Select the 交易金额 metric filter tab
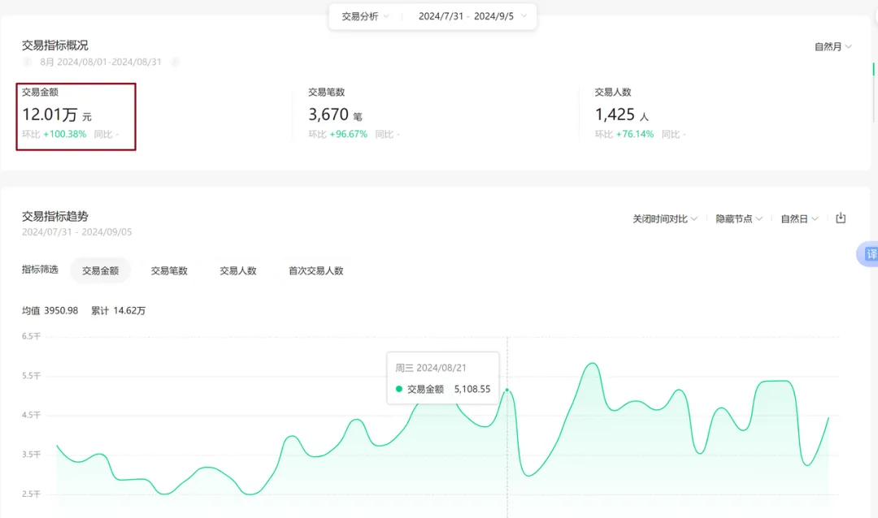The image size is (878, 518). (x=100, y=270)
